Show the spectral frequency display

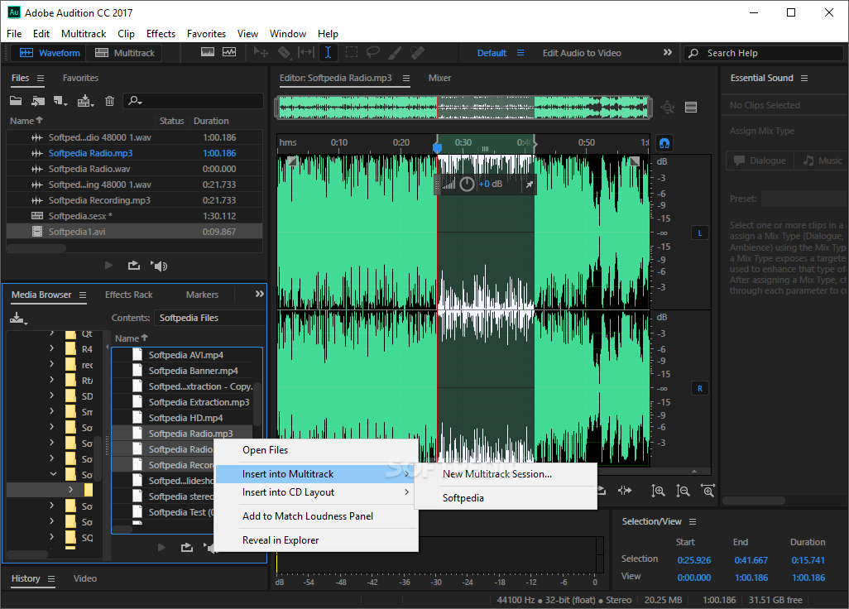[208, 52]
